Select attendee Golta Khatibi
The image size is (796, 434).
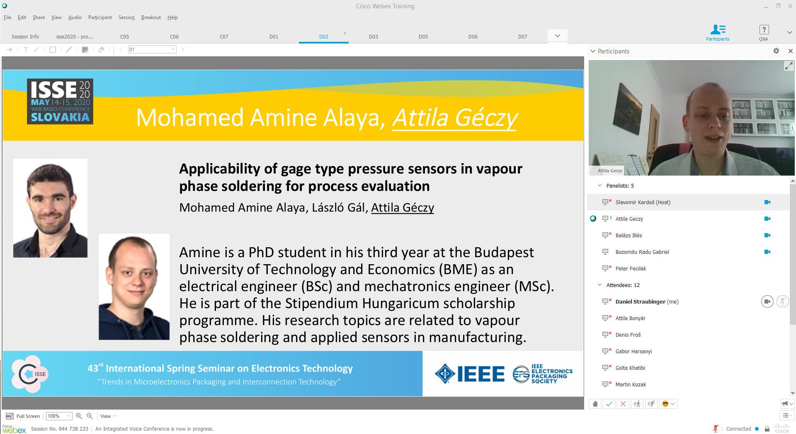688,368
